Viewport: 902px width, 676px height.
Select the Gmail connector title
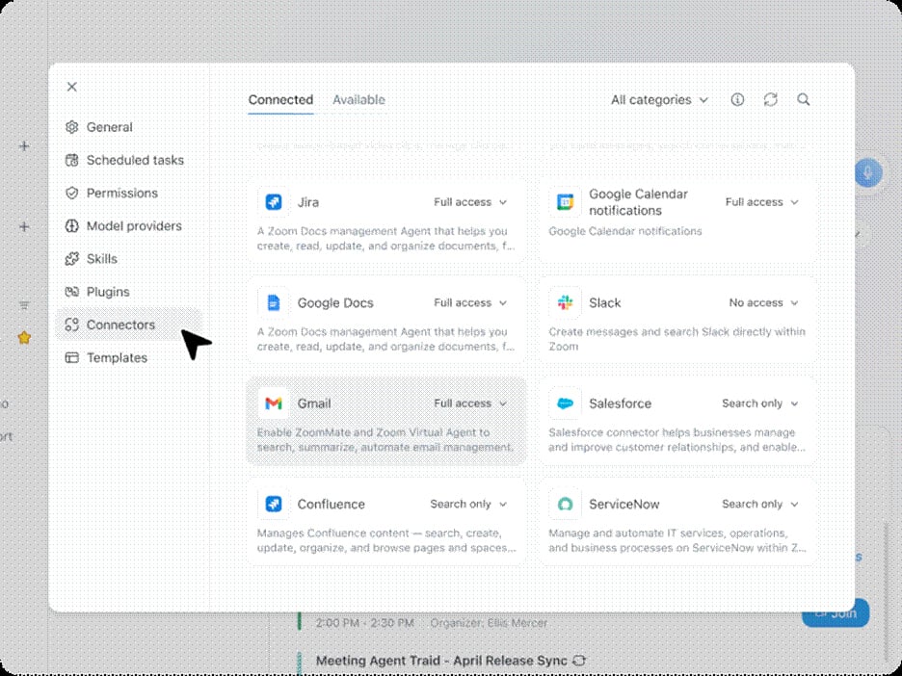click(314, 403)
